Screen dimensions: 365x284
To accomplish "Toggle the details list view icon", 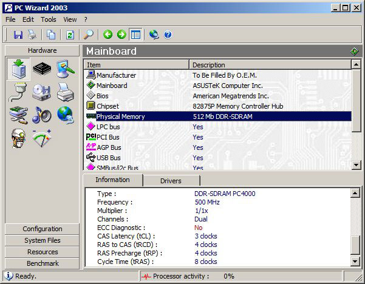I will pyautogui.click(x=135, y=35).
